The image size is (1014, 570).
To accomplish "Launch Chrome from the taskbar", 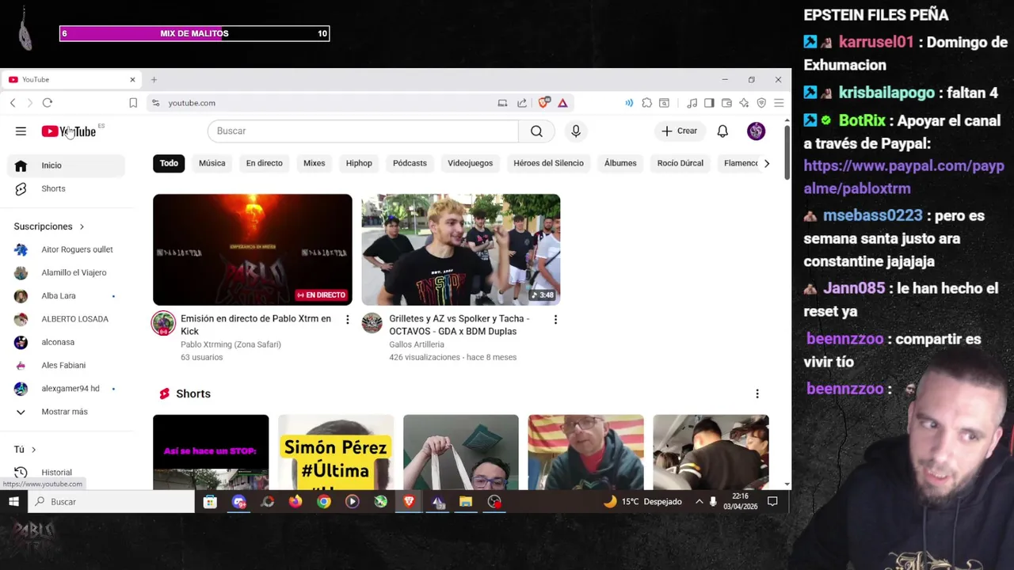I will (x=324, y=502).
